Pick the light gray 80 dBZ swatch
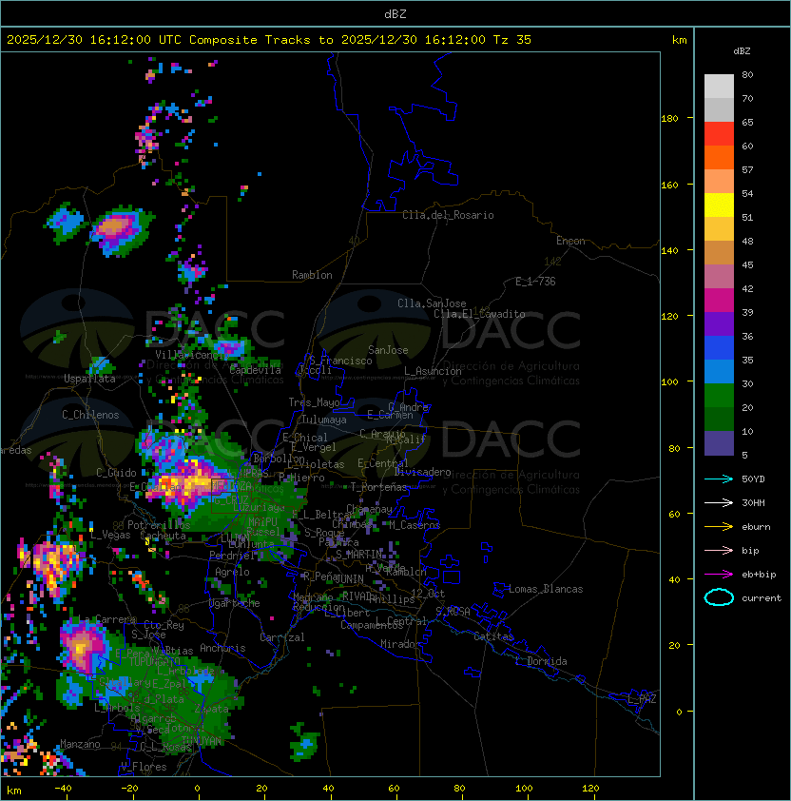This screenshot has height=801, width=791. pos(719,87)
